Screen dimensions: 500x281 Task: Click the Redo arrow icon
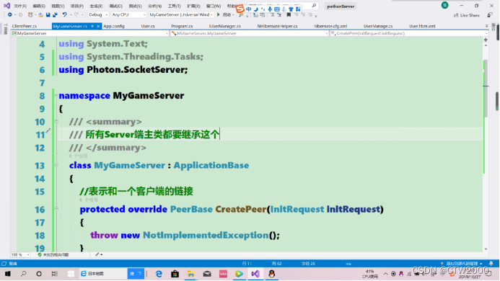click(x=76, y=14)
